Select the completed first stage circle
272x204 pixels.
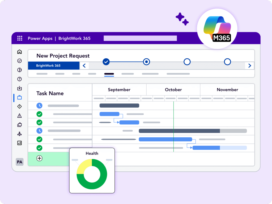106,62
